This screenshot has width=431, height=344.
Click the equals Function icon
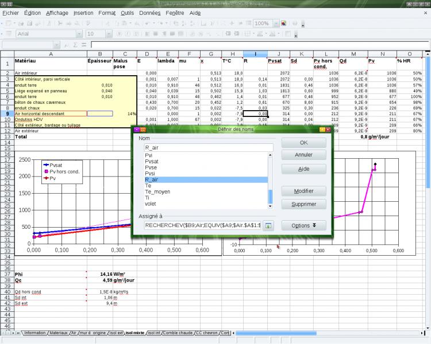tap(84, 45)
